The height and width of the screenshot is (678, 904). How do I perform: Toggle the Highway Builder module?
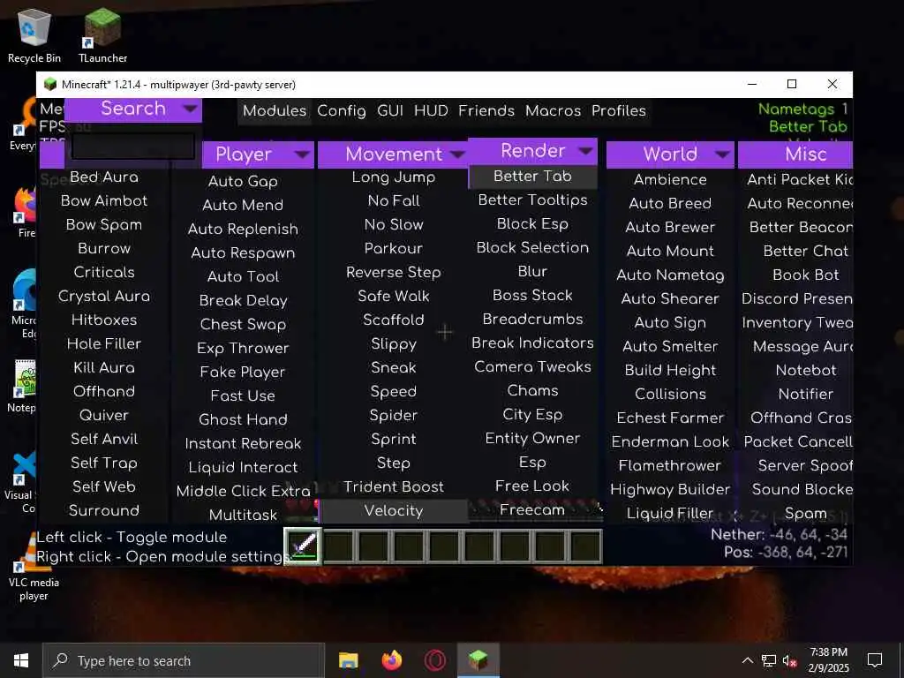click(670, 489)
